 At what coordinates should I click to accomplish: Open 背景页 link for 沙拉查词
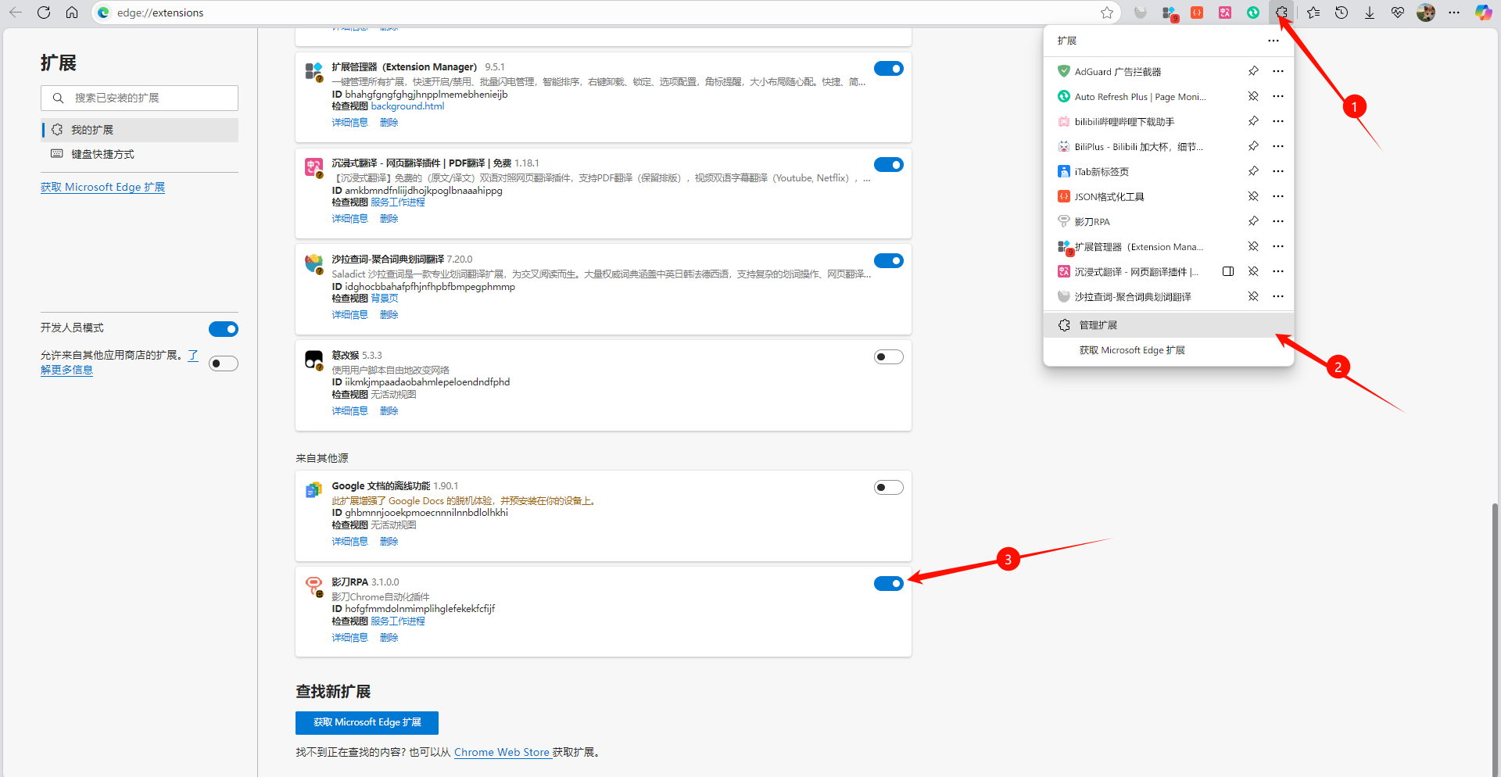pyautogui.click(x=385, y=299)
